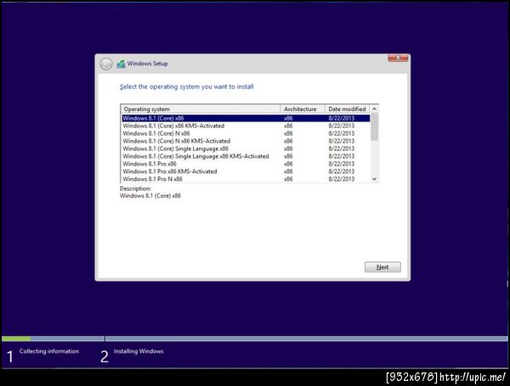Screen dimensions: 510x386
Task: Click the Architecture column header
Action: [x=303, y=109]
